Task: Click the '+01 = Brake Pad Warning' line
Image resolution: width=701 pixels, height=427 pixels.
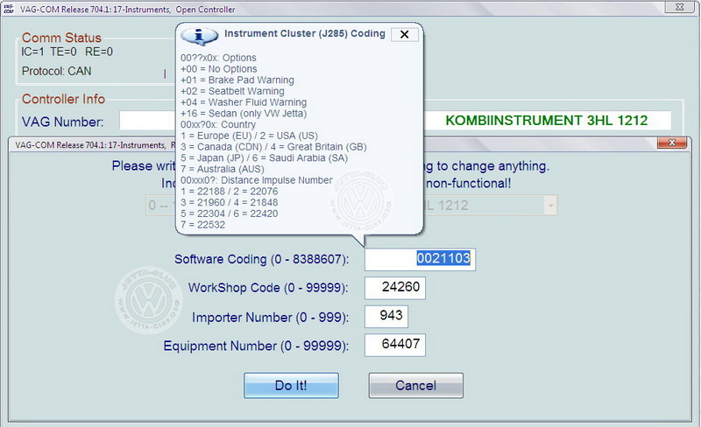Action: 237,80
